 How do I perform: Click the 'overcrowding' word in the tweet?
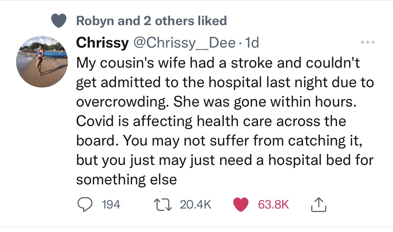click(122, 102)
